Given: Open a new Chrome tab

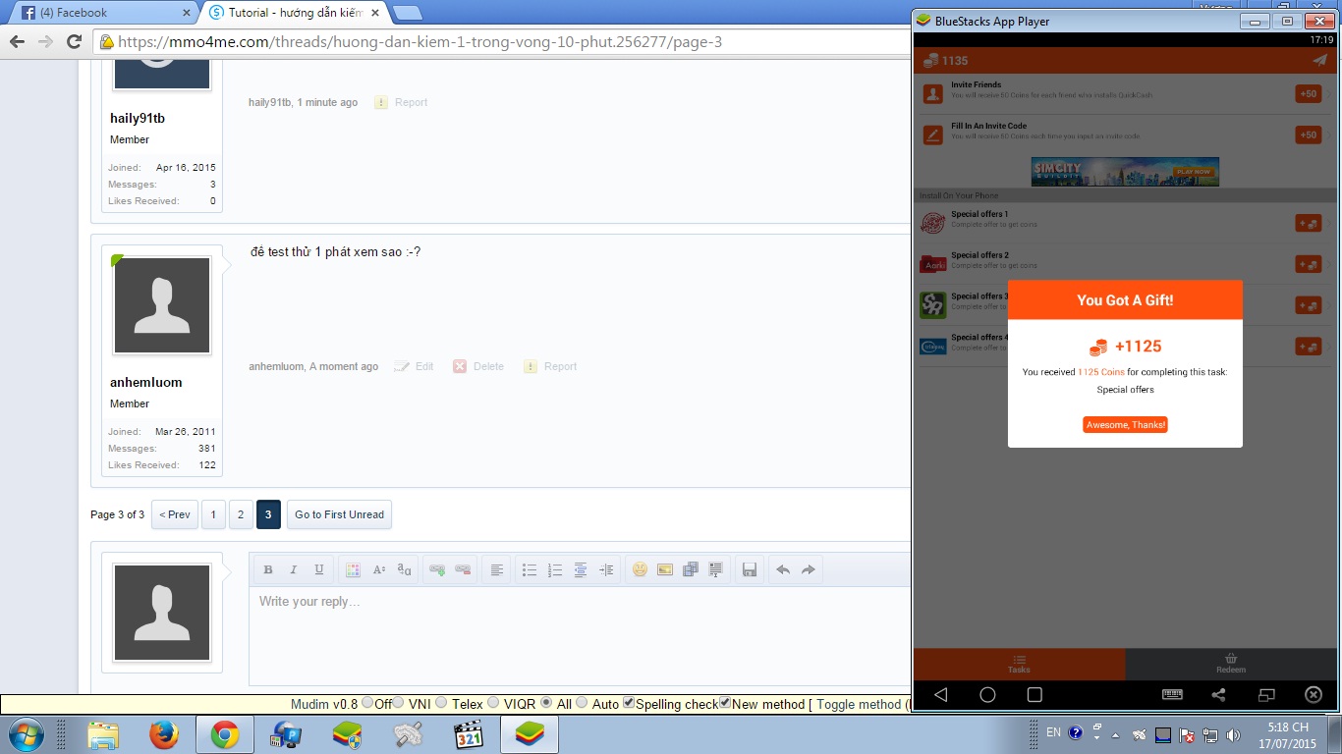Looking at the screenshot, I should pos(407,13).
